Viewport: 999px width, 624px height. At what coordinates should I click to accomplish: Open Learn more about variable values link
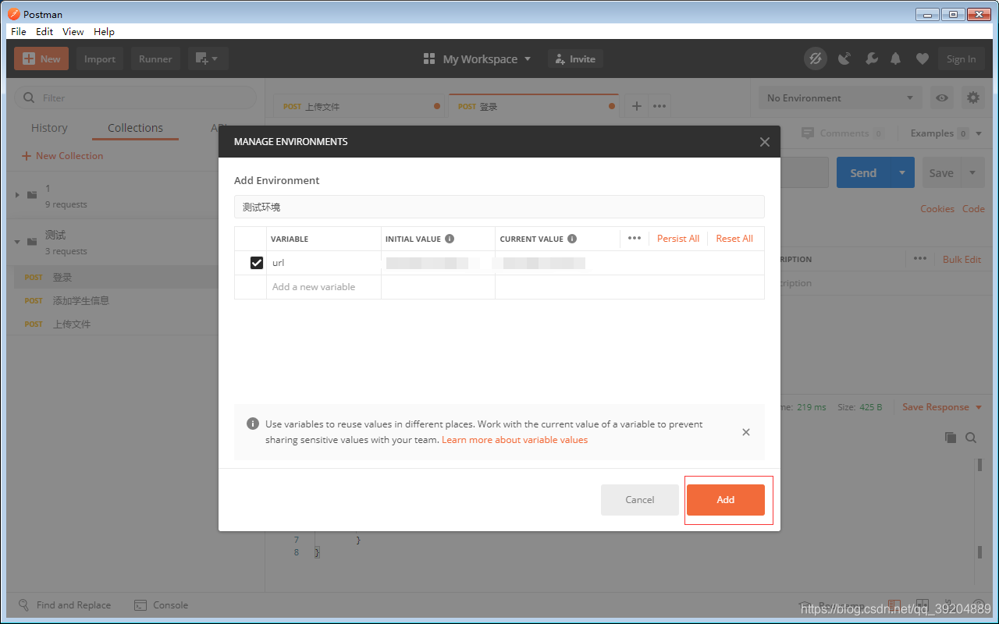514,440
